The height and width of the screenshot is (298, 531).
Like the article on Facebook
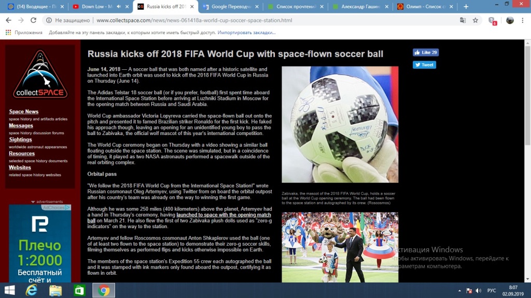coord(426,52)
